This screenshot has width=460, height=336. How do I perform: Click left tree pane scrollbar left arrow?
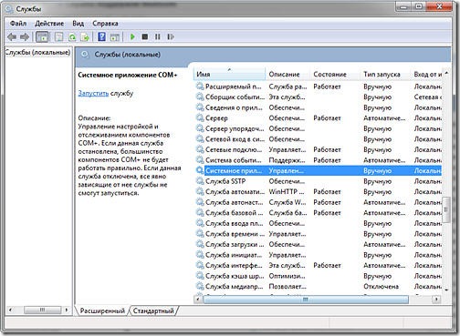[11, 310]
